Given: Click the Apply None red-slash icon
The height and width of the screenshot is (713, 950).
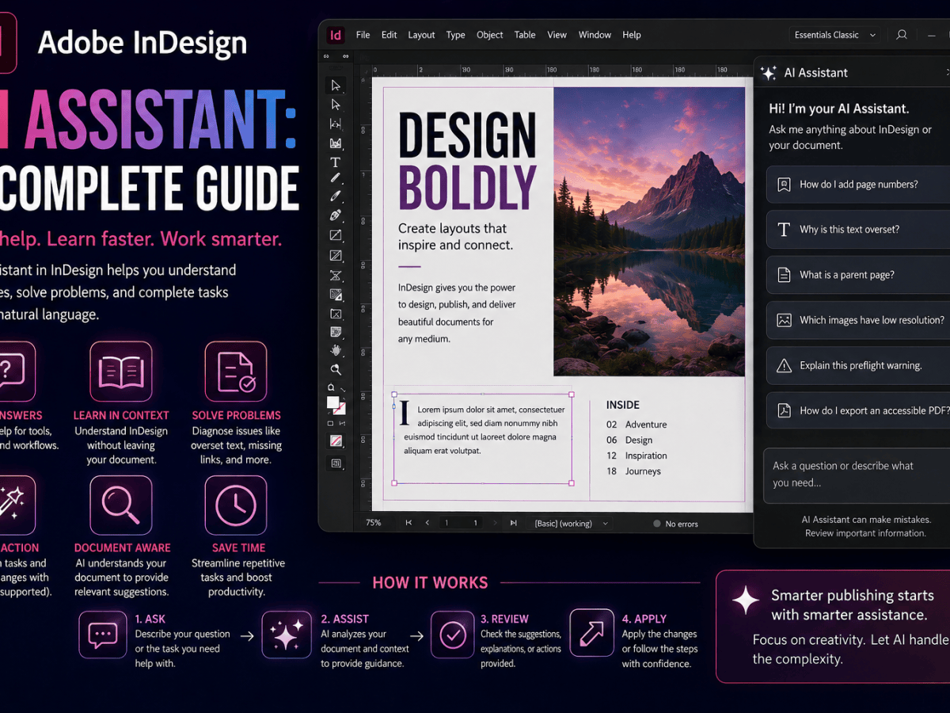Looking at the screenshot, I should pyautogui.click(x=336, y=440).
